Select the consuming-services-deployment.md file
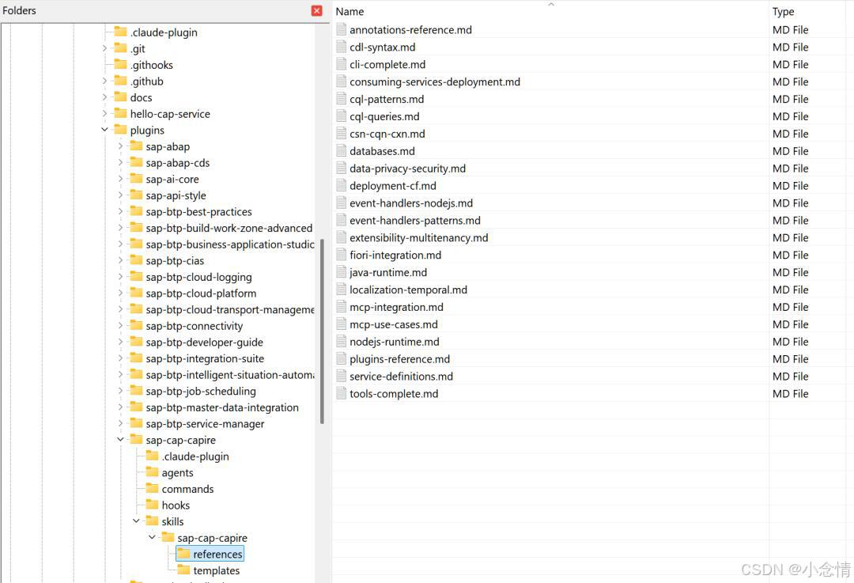Image resolution: width=854 pixels, height=583 pixels. 435,81
